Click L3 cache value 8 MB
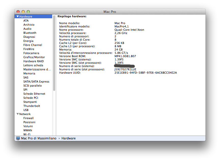 click(118, 46)
